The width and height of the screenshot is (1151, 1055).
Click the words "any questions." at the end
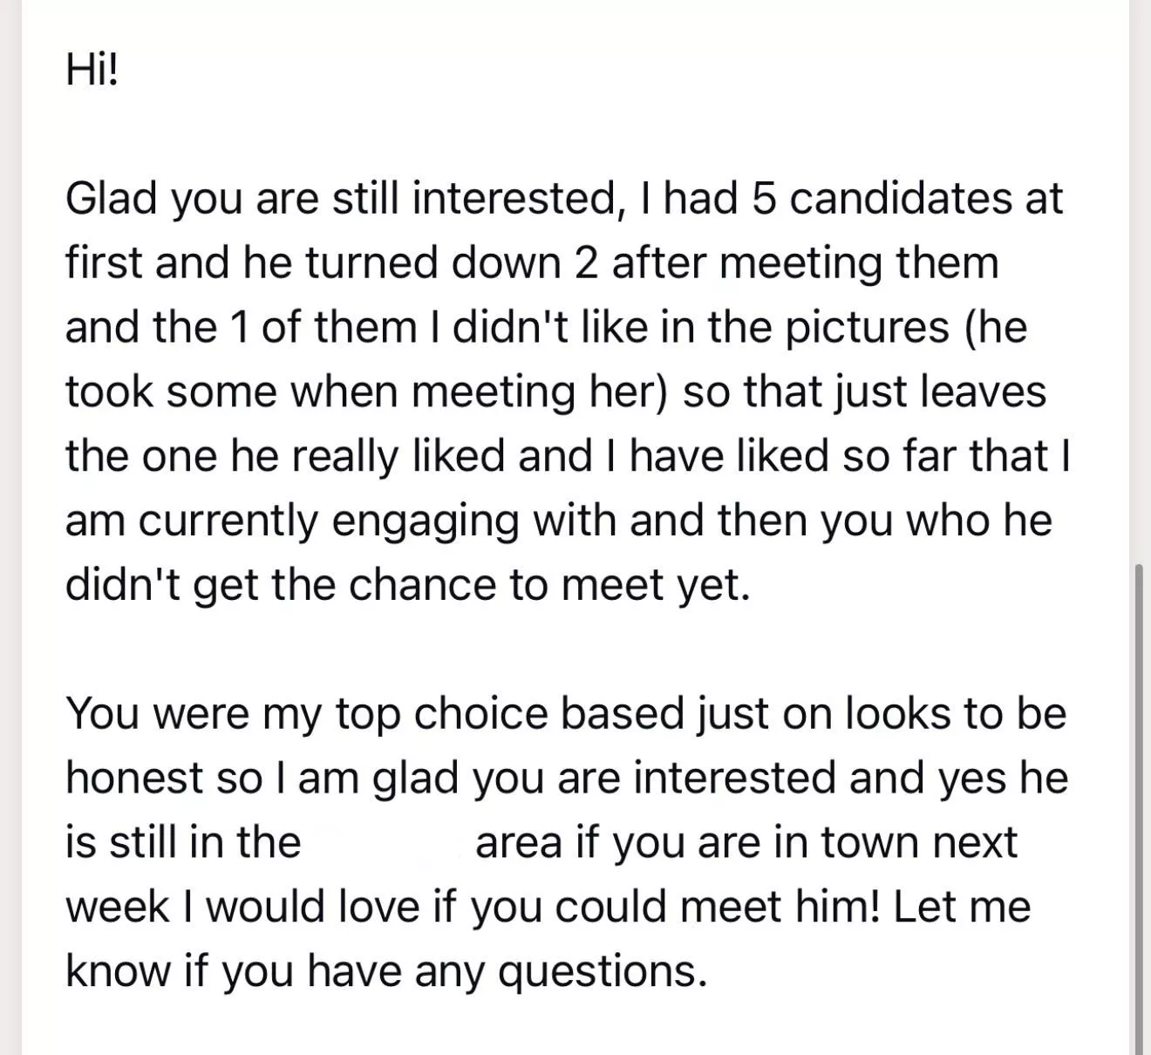pyautogui.click(x=560, y=971)
